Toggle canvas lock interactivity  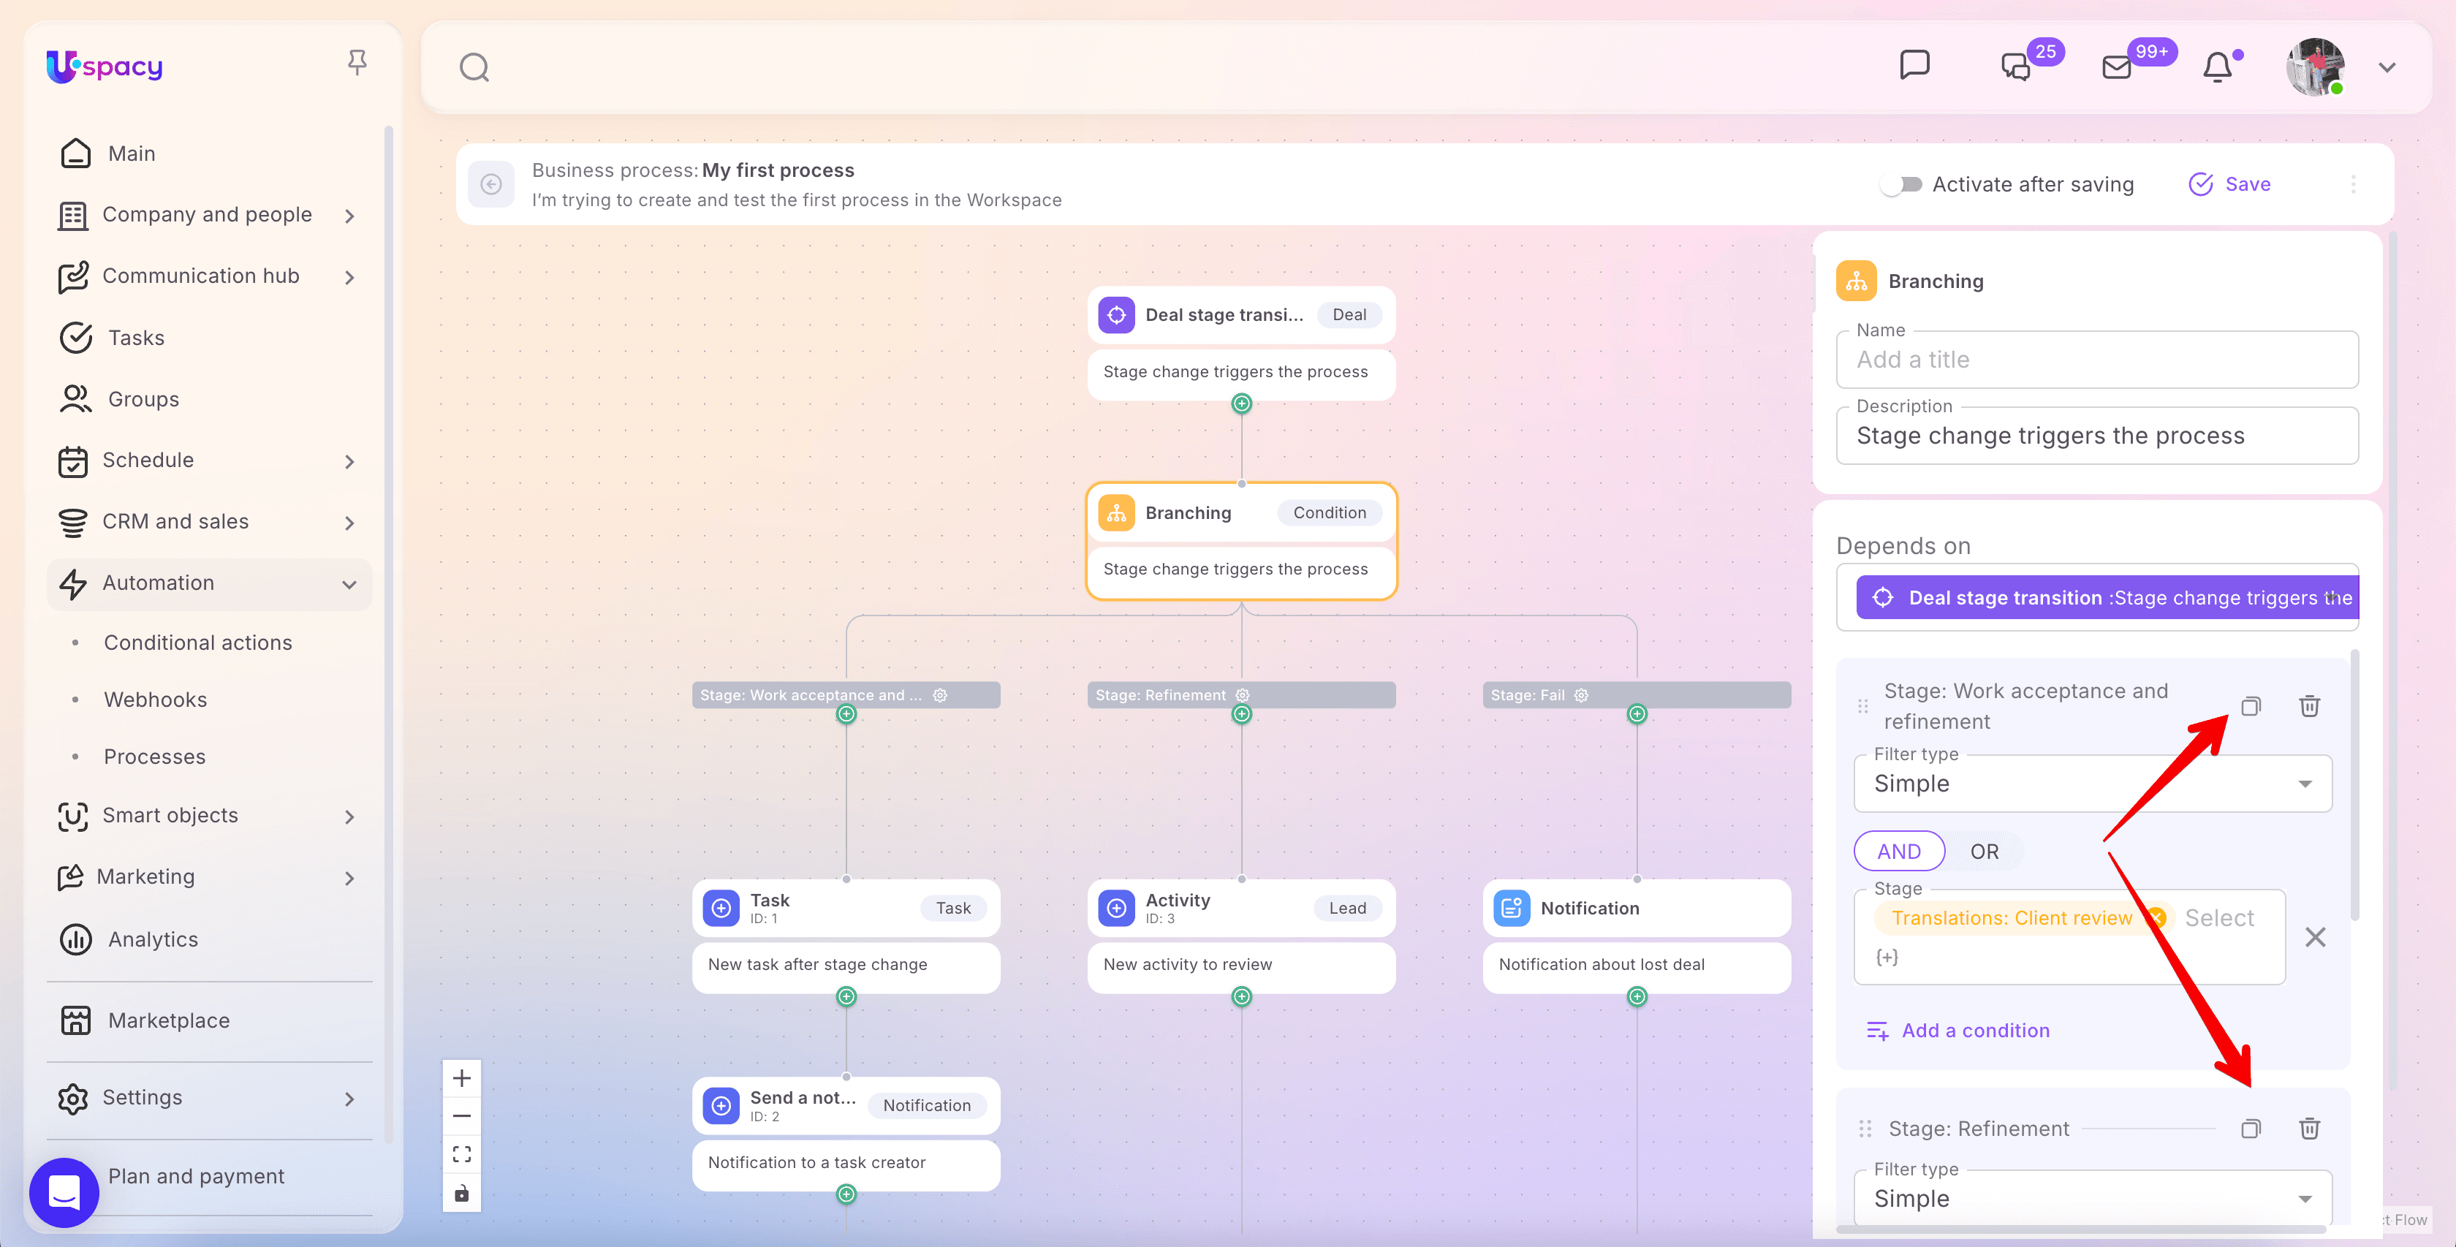click(461, 1194)
